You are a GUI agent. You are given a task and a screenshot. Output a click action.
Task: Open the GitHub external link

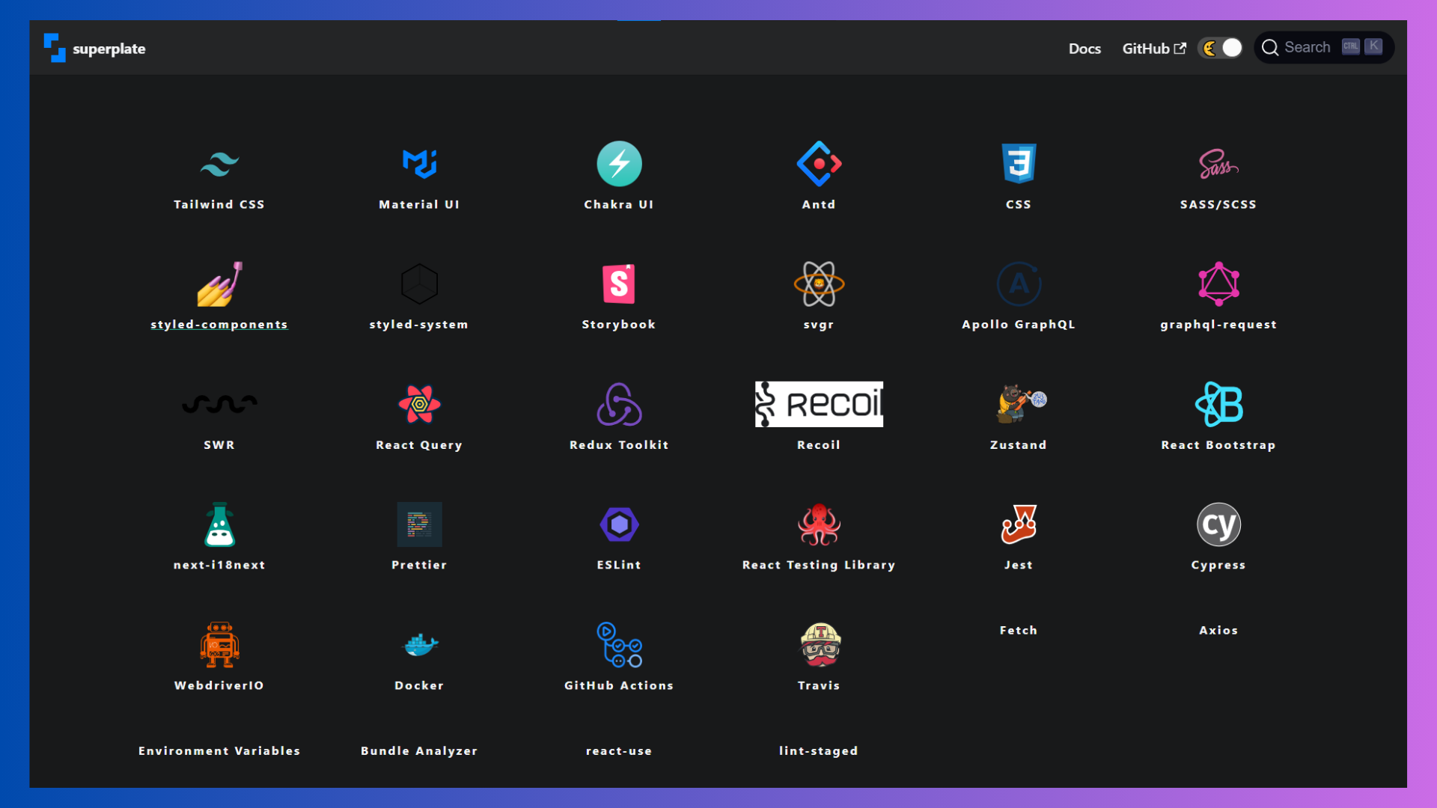tap(1153, 49)
